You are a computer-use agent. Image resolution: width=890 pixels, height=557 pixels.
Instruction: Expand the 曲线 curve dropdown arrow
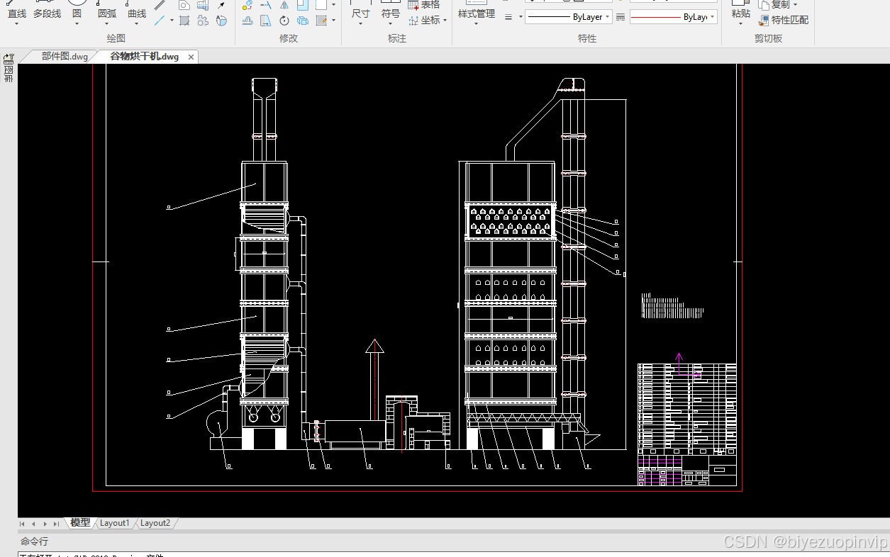click(x=137, y=24)
